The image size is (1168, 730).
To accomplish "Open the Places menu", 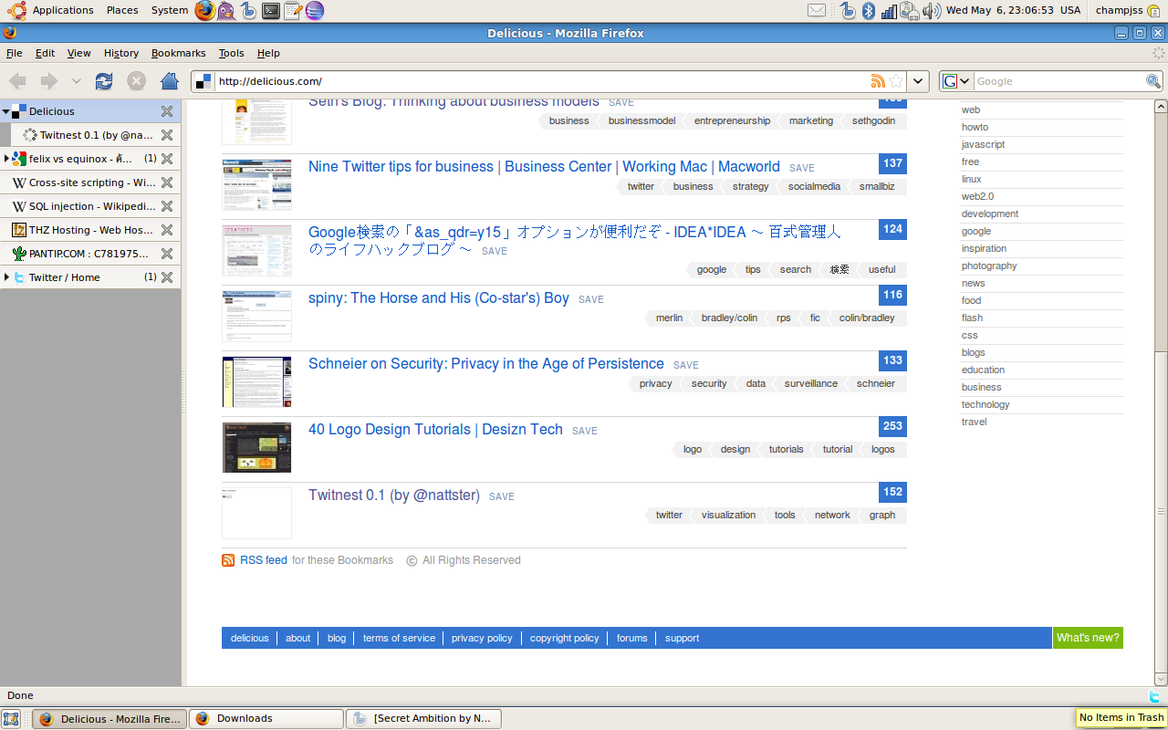I will tap(122, 11).
